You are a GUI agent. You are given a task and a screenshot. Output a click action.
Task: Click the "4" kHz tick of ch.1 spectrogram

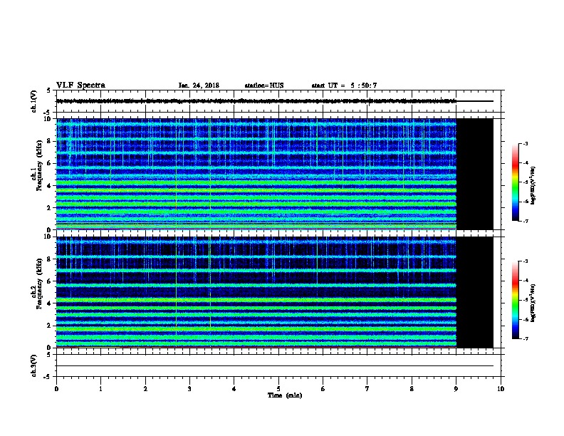(x=49, y=186)
